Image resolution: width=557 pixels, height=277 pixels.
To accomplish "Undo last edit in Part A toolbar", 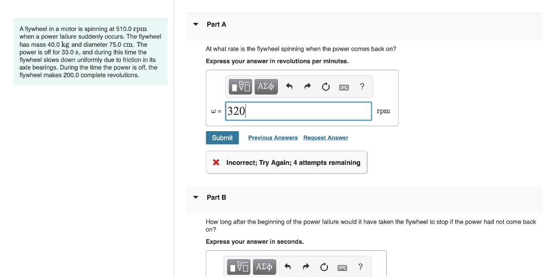I will tap(289, 87).
